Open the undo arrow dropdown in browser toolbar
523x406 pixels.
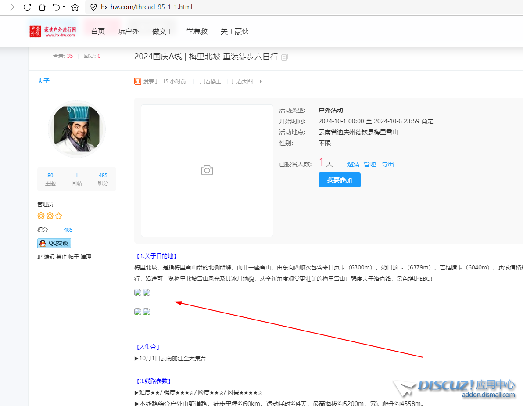(x=64, y=7)
